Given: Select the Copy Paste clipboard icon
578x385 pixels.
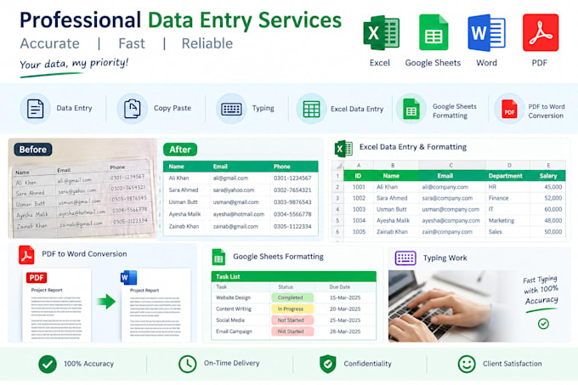Looking at the screenshot, I should pyautogui.click(x=133, y=109).
